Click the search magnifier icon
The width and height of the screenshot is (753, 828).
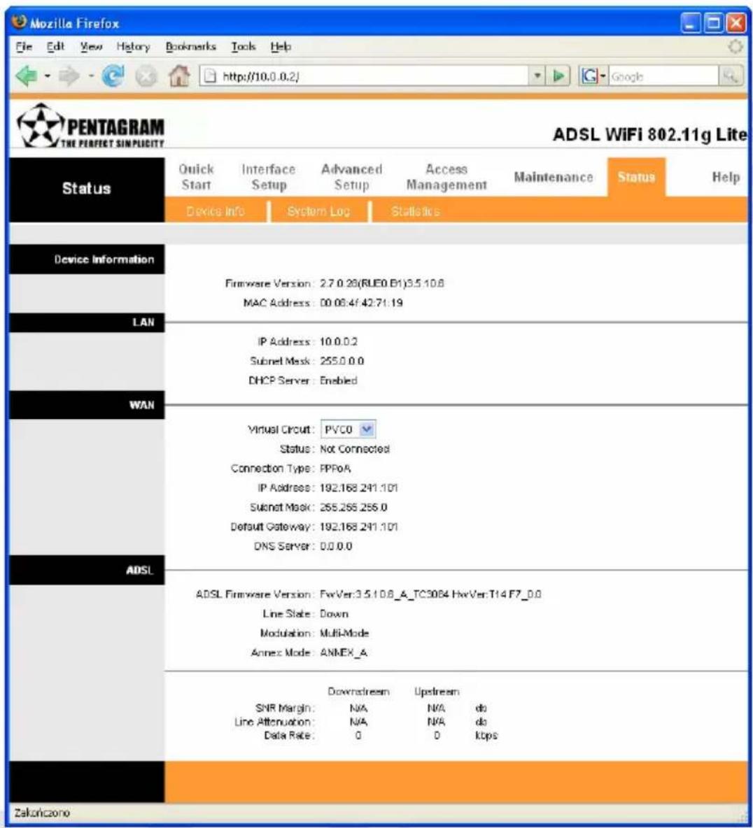click(x=731, y=76)
